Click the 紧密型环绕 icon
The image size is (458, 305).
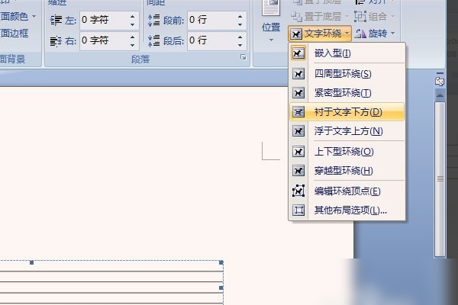coord(298,93)
